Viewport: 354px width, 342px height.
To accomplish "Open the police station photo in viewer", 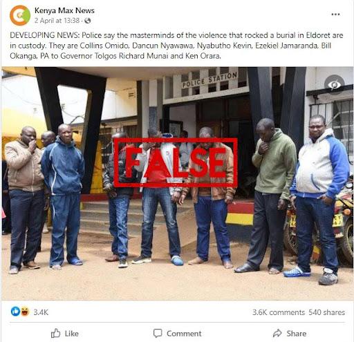I will (177, 183).
